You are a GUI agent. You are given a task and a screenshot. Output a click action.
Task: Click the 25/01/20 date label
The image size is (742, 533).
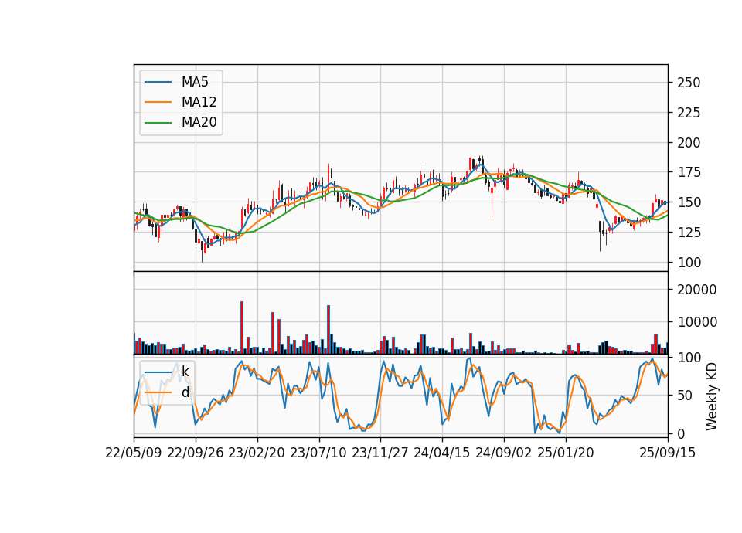click(x=566, y=453)
